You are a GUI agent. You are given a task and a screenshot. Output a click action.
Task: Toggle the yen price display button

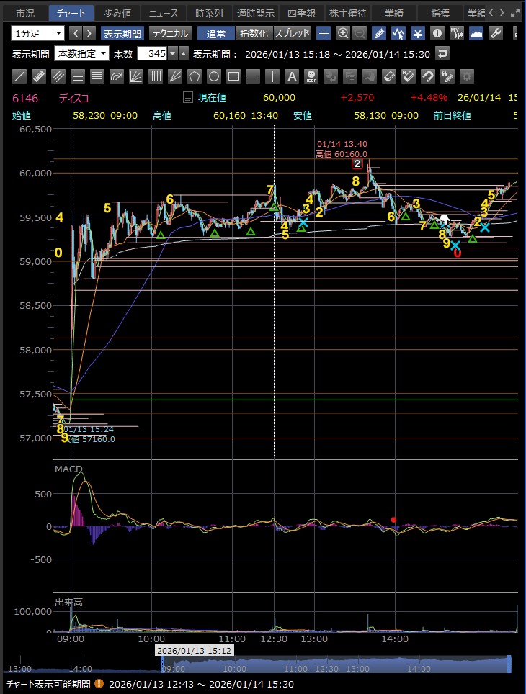(x=417, y=33)
